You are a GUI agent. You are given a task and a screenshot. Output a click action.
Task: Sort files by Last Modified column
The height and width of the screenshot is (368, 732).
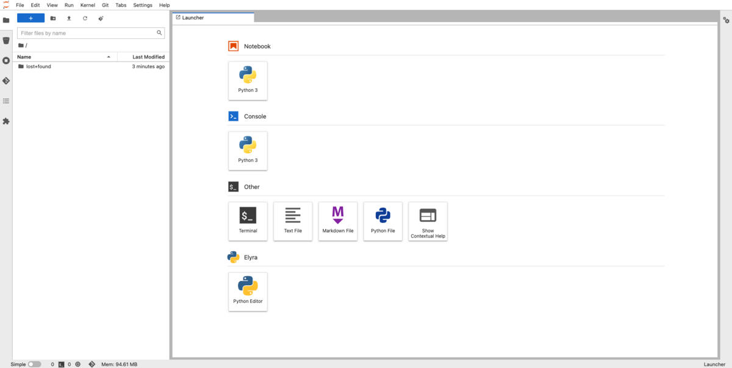[149, 57]
